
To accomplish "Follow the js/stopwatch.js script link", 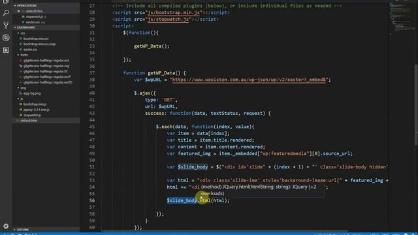I will 169,19.
